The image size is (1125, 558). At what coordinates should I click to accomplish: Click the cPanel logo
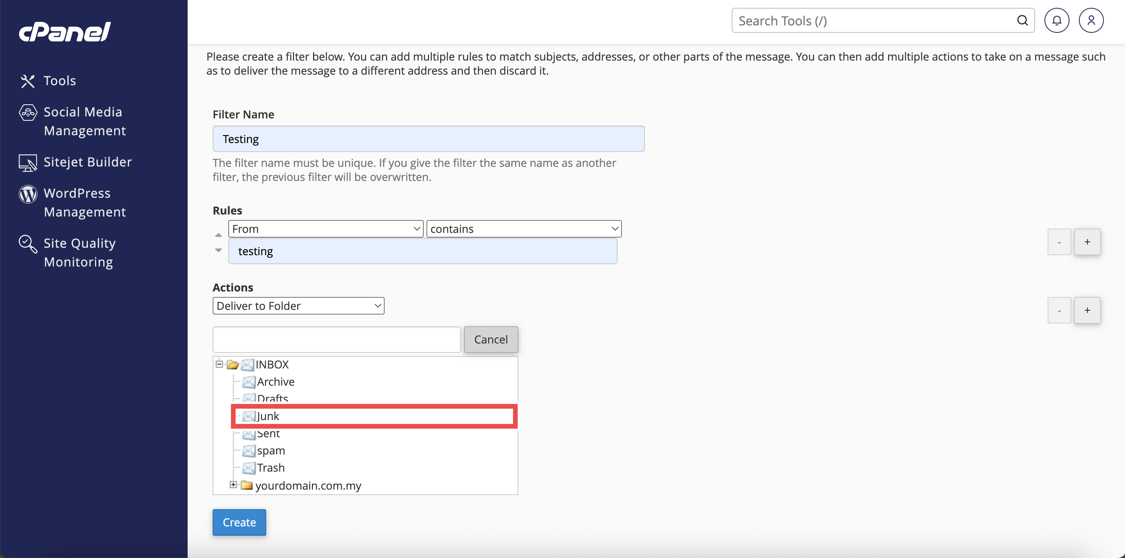[64, 31]
